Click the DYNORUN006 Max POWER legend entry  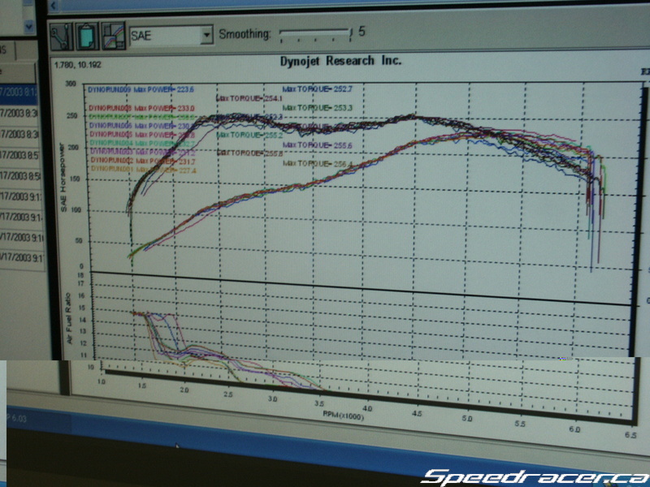pyautogui.click(x=140, y=126)
